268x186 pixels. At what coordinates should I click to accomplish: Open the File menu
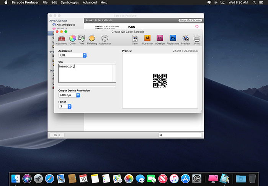[45, 2]
